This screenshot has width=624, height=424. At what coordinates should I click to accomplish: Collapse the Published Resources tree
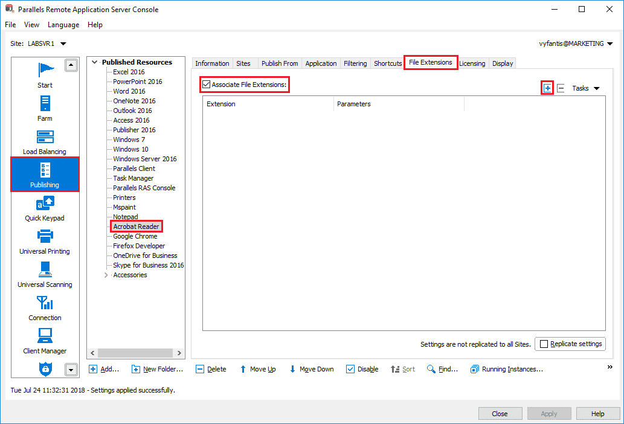tap(94, 62)
